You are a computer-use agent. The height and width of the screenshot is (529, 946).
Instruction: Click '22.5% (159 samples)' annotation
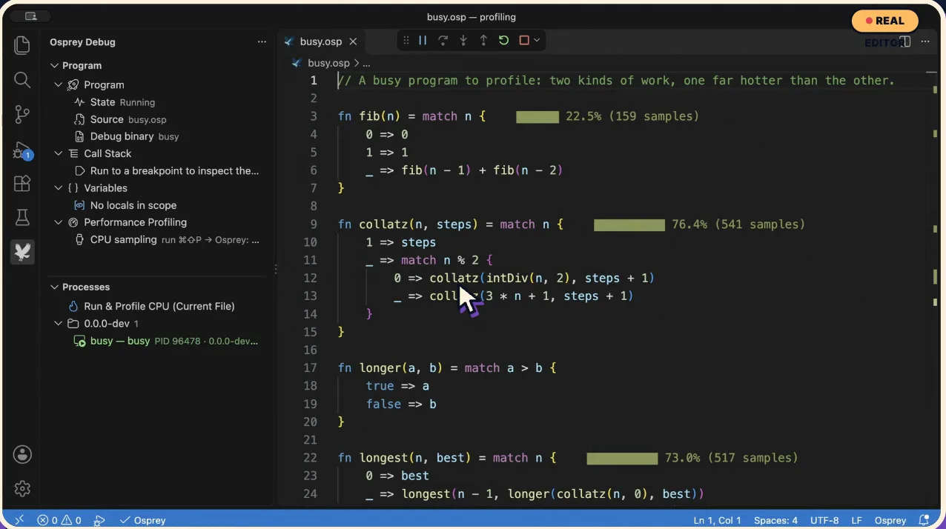pos(632,116)
